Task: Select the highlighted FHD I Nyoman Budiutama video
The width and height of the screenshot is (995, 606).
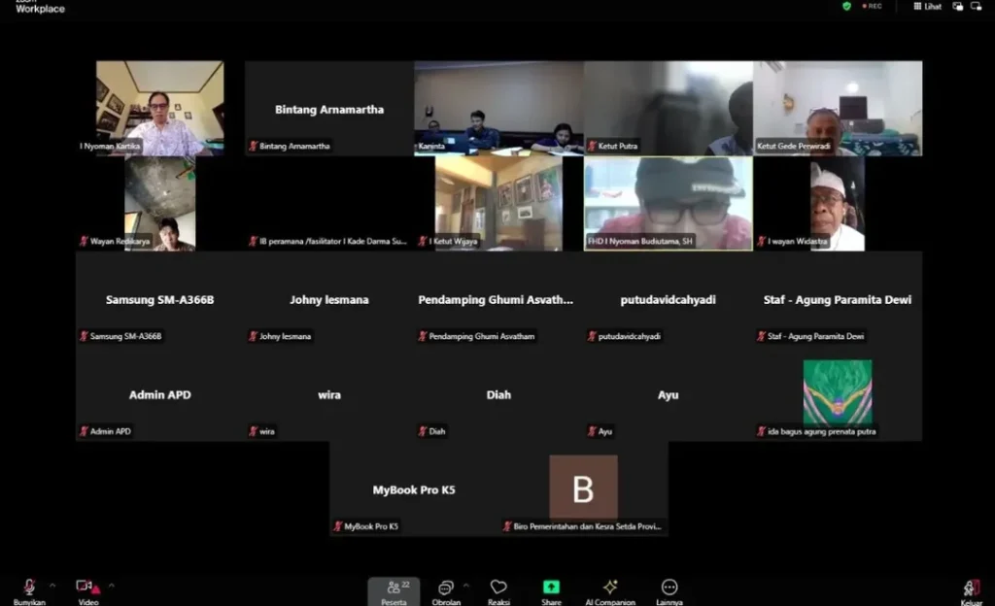Action: coord(668,203)
